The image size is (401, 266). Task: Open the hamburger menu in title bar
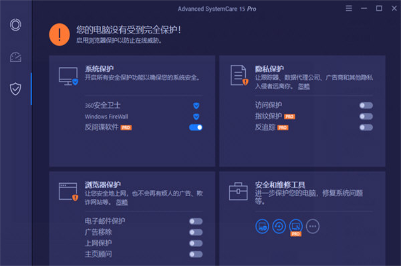348,8
